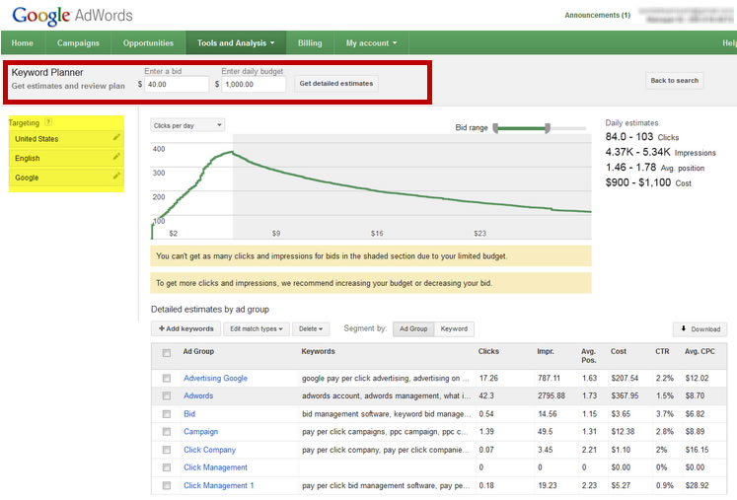Click the left Bid range slider handle

[495, 128]
